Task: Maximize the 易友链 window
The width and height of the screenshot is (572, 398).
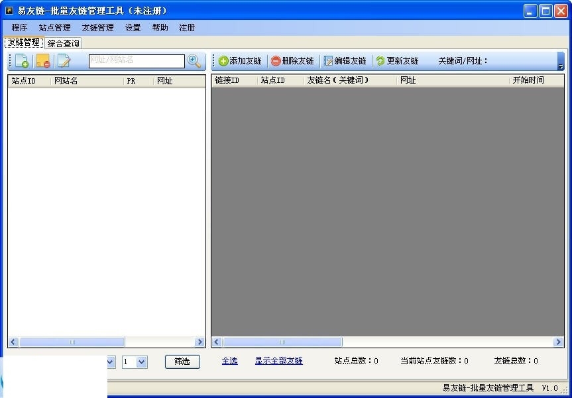Action: pyautogui.click(x=545, y=11)
